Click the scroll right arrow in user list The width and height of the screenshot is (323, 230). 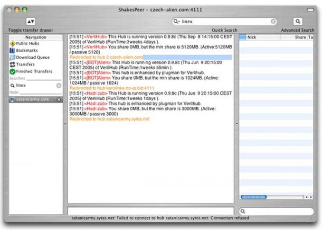click(x=311, y=197)
